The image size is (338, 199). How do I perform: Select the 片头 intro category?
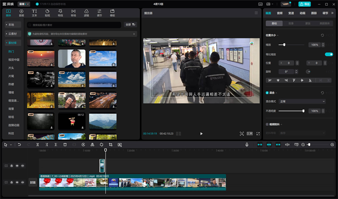click(x=11, y=68)
